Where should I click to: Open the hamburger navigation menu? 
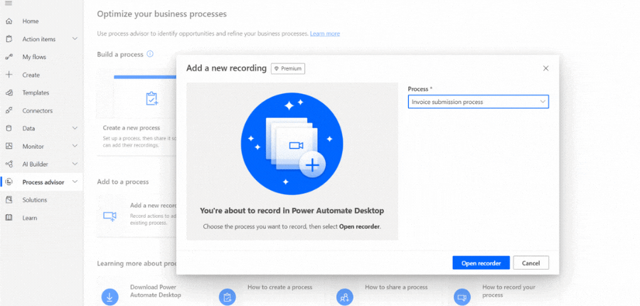(9, 4)
